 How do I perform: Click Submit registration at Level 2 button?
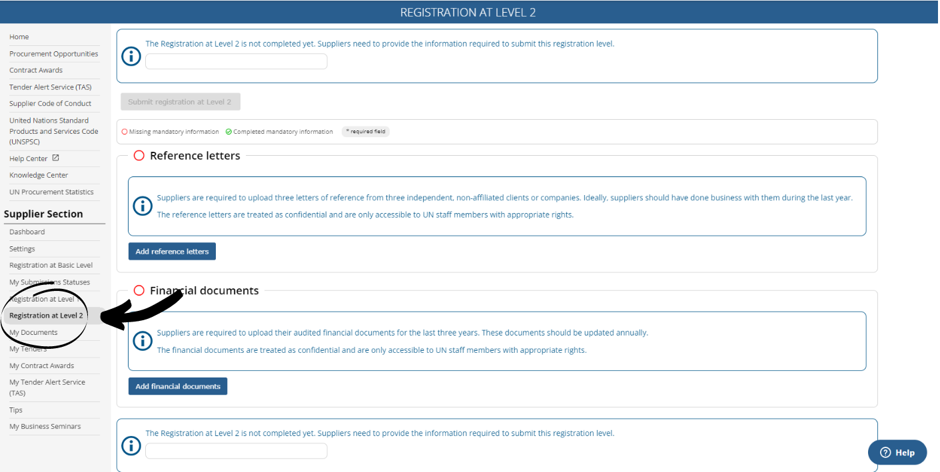tap(180, 102)
